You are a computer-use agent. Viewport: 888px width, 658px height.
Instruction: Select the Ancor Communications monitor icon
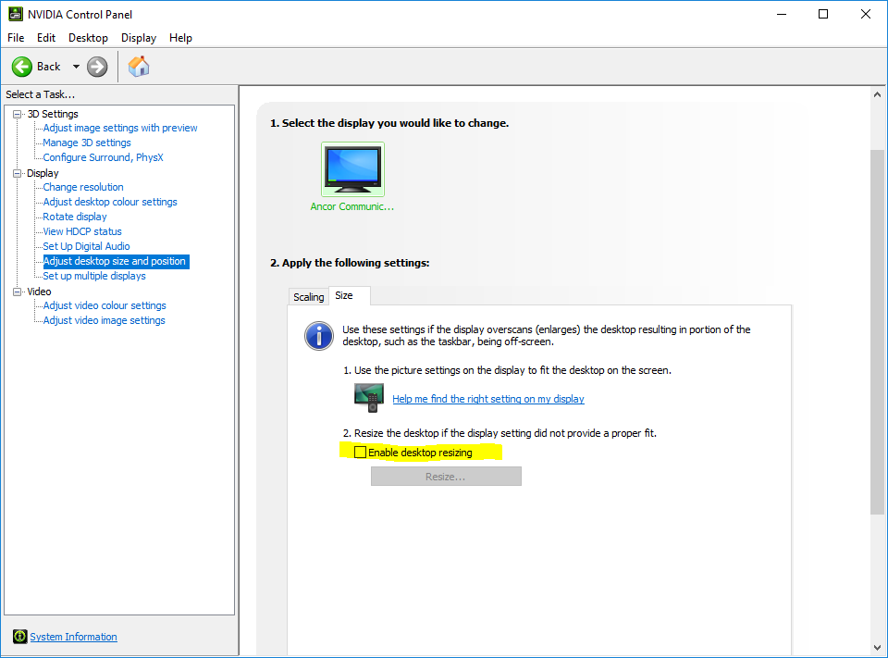pyautogui.click(x=352, y=169)
